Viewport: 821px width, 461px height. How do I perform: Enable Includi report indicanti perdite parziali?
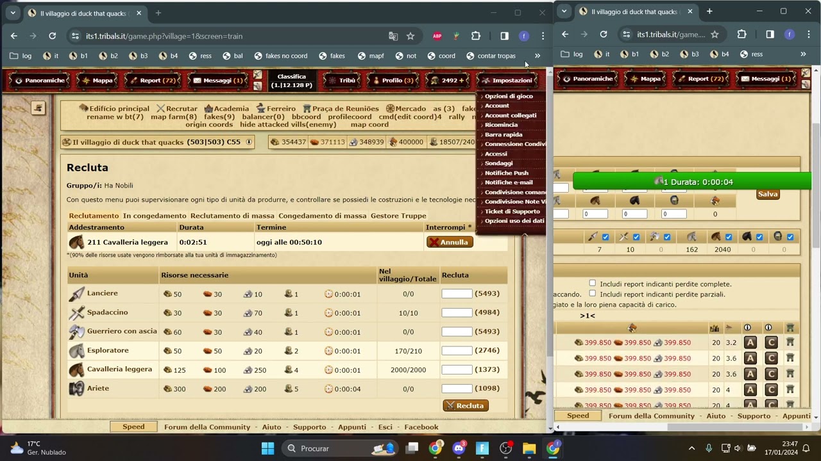592,293
